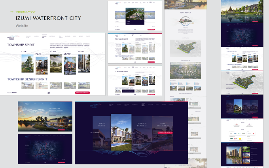The height and width of the screenshot is (168, 269).
Task: Click the dark highlighted design tile in the lower small Township mockup
Action: [x=128, y=91]
